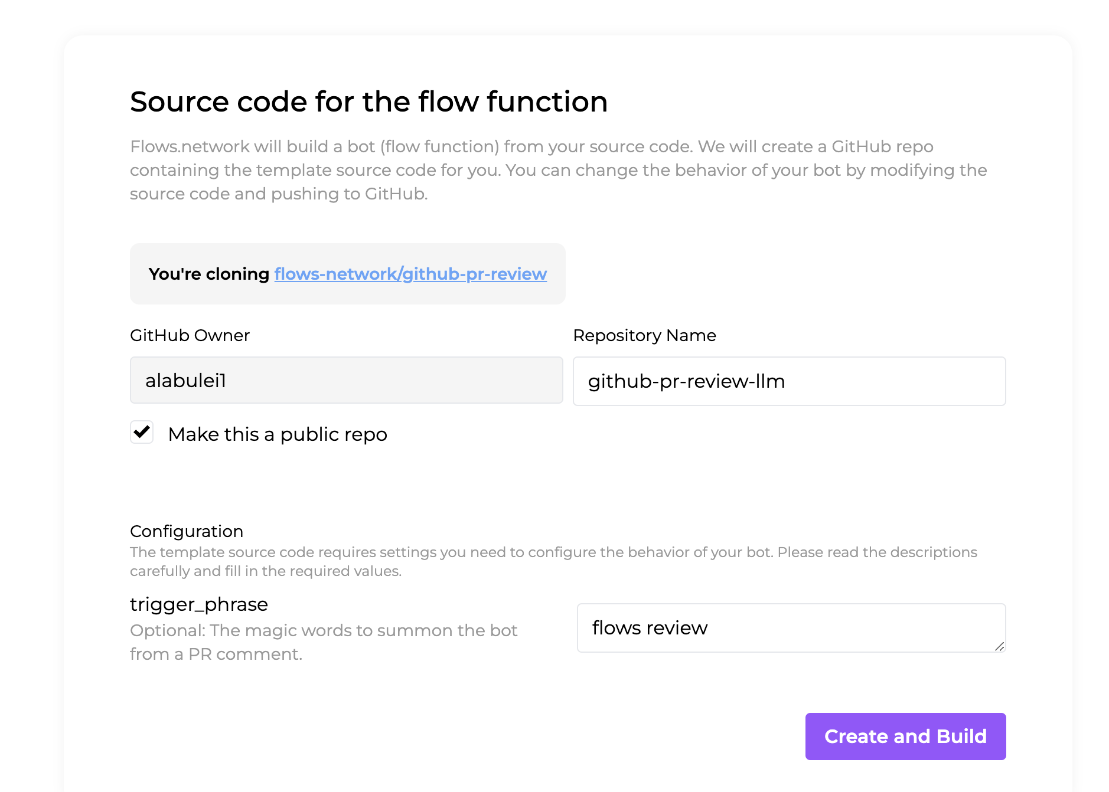Click the 'Source code for the flow function' heading

pos(369,102)
